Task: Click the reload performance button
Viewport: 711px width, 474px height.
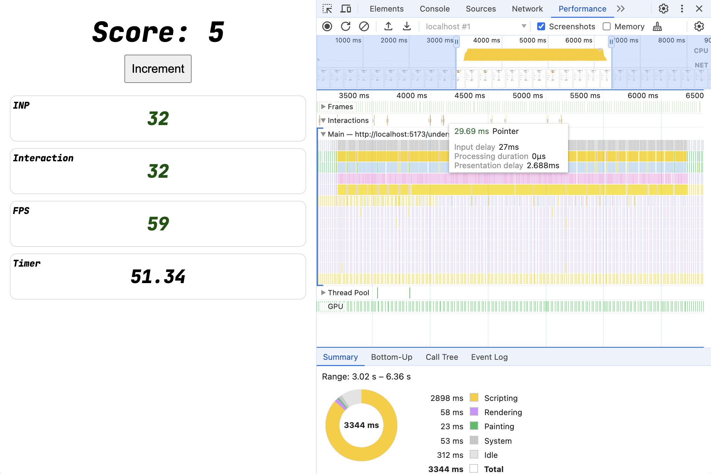Action: [x=345, y=26]
